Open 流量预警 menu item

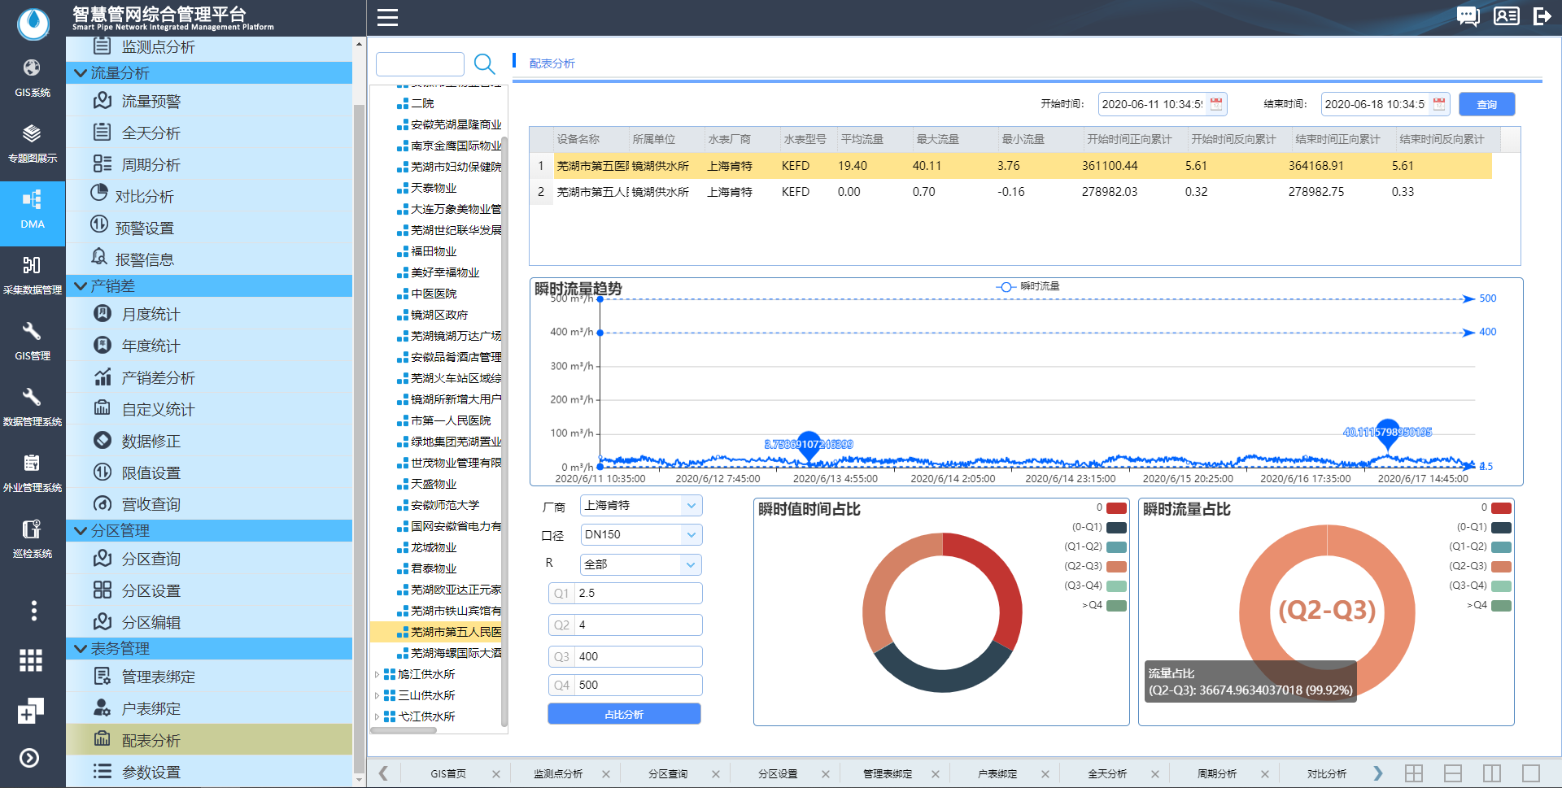pos(209,101)
